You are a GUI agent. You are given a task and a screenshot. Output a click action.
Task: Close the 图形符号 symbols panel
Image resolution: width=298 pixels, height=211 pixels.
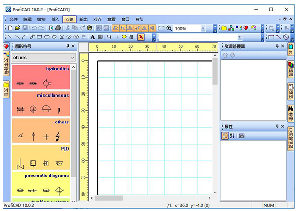pos(73,46)
